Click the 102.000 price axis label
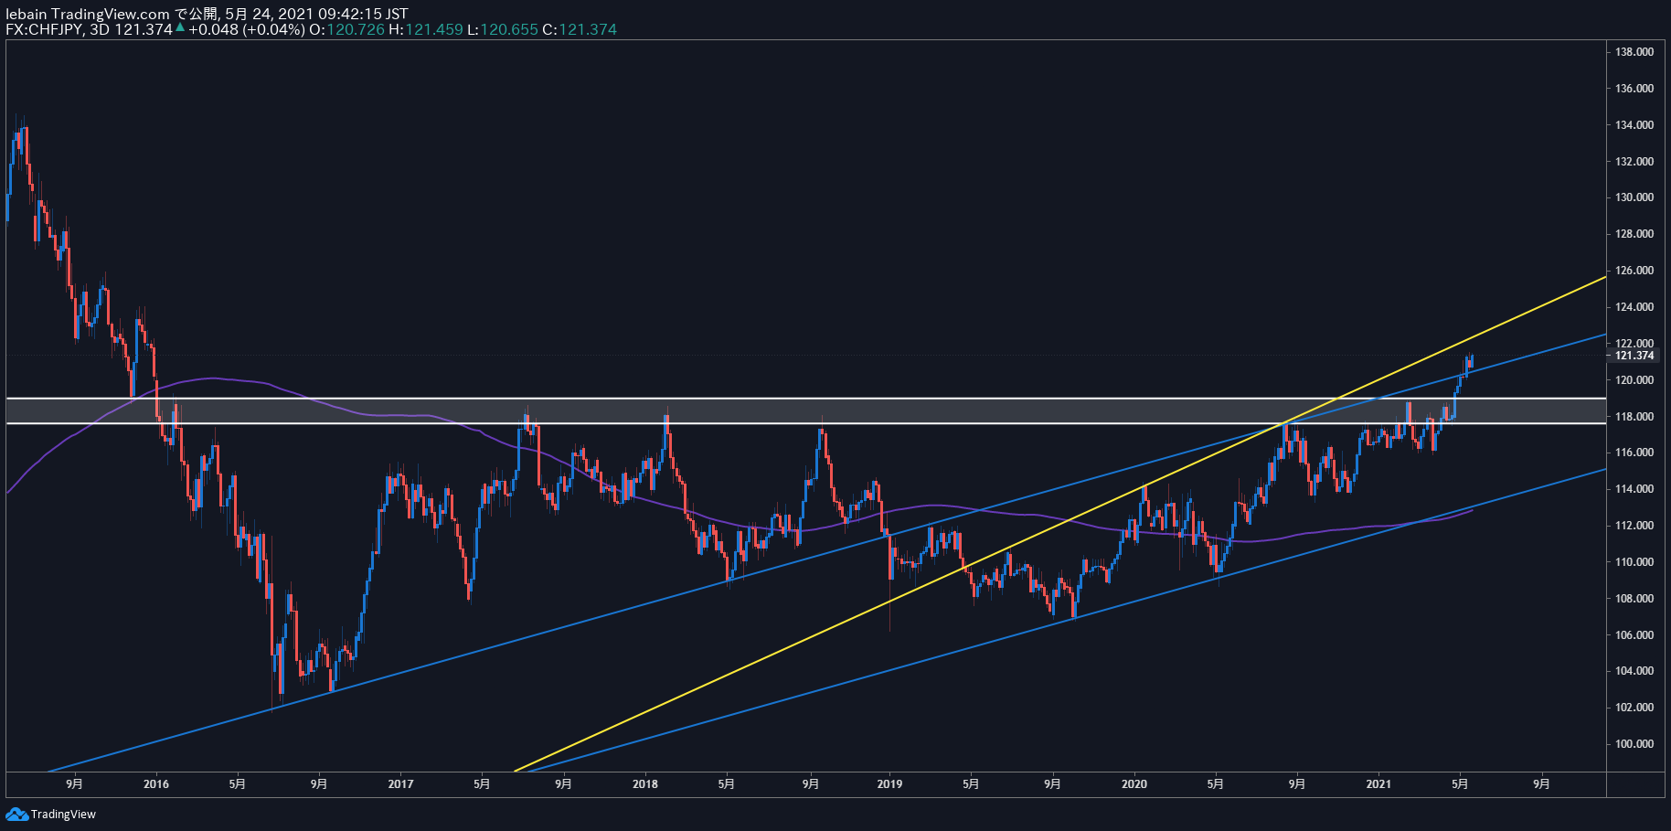This screenshot has height=831, width=1671. [1634, 708]
